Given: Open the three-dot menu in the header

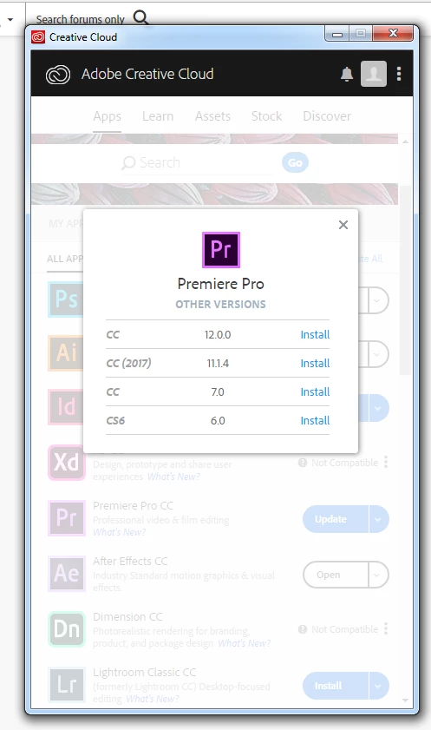Looking at the screenshot, I should [x=399, y=74].
